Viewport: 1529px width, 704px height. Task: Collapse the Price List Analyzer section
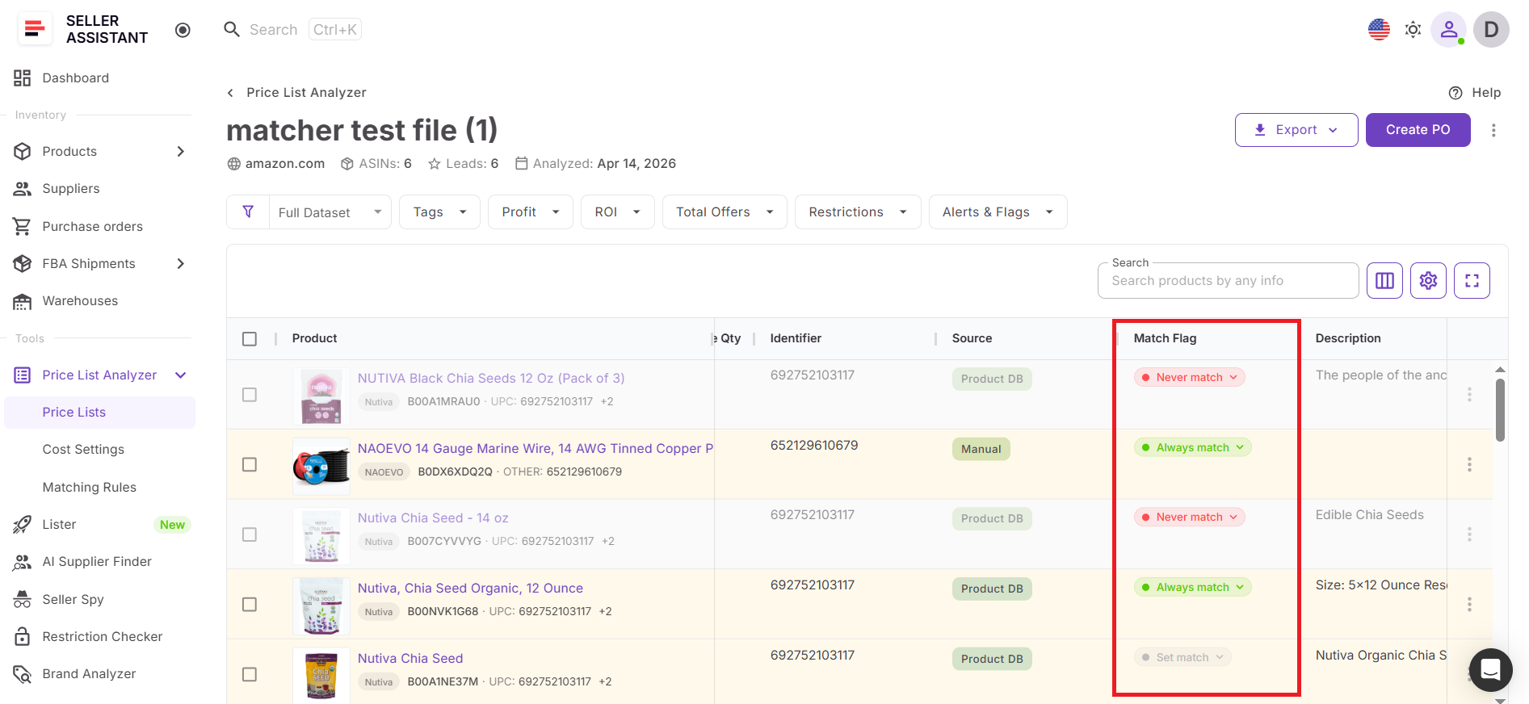(x=180, y=375)
